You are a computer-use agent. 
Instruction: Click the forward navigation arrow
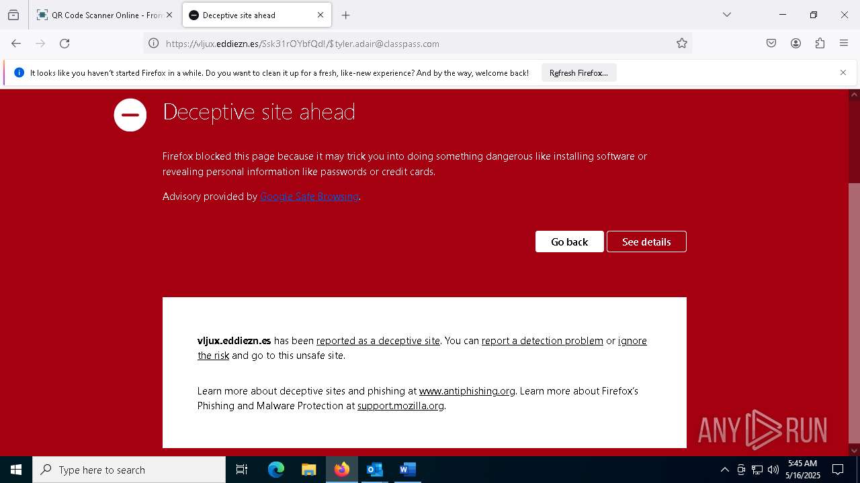[x=40, y=44]
